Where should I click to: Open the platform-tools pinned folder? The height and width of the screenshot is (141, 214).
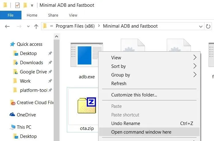click(x=34, y=90)
